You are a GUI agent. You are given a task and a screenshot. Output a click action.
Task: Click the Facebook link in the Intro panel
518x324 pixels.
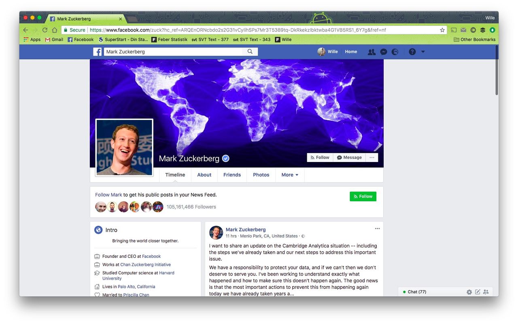click(151, 257)
